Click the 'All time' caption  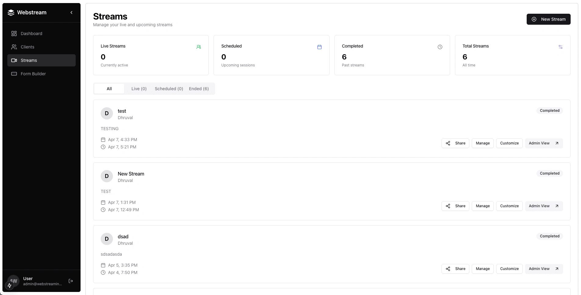pyautogui.click(x=469, y=65)
